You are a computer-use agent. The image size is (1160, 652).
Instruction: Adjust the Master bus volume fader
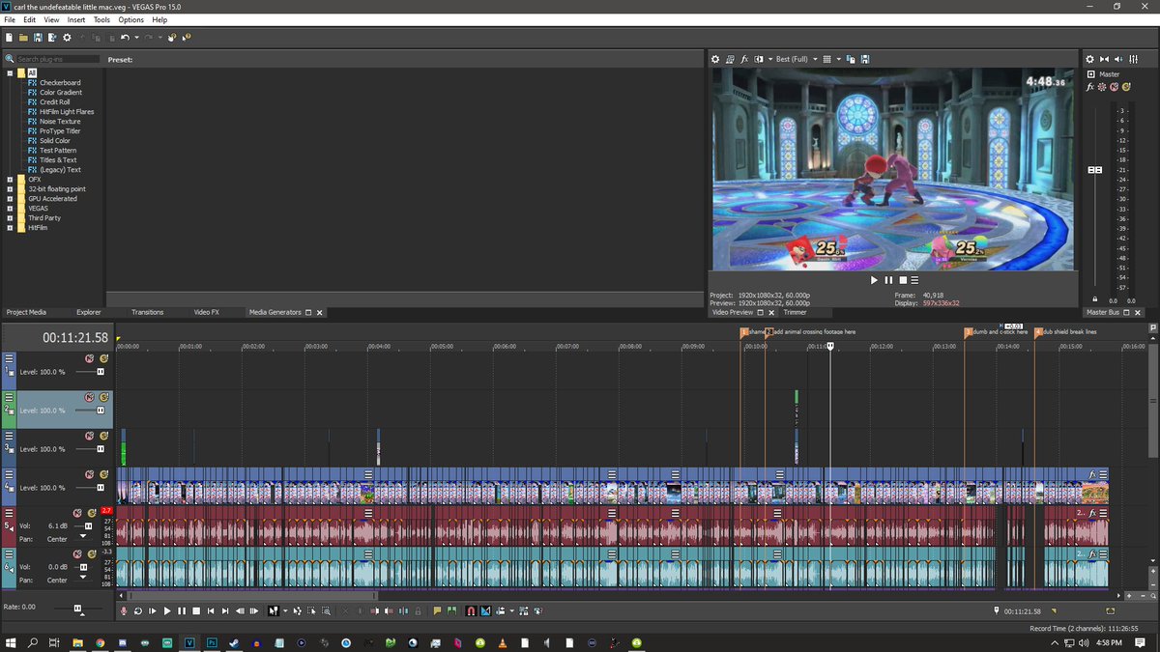(1095, 170)
